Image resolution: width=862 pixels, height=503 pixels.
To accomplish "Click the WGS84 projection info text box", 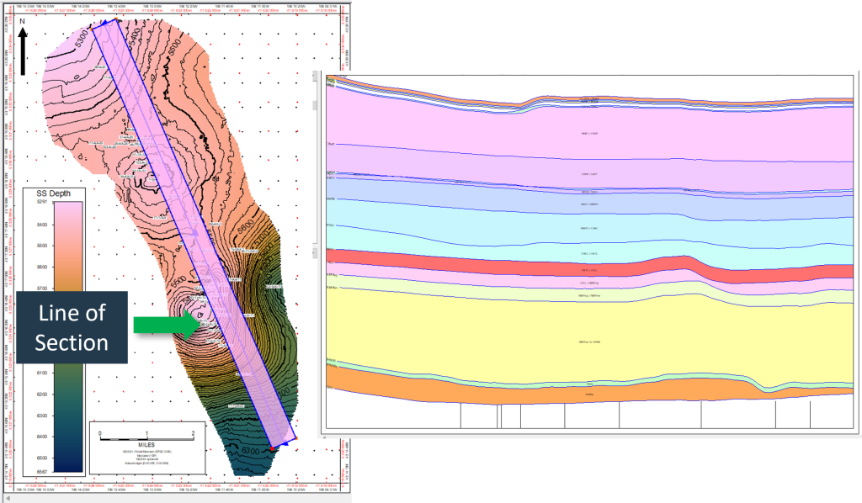I will (x=146, y=458).
